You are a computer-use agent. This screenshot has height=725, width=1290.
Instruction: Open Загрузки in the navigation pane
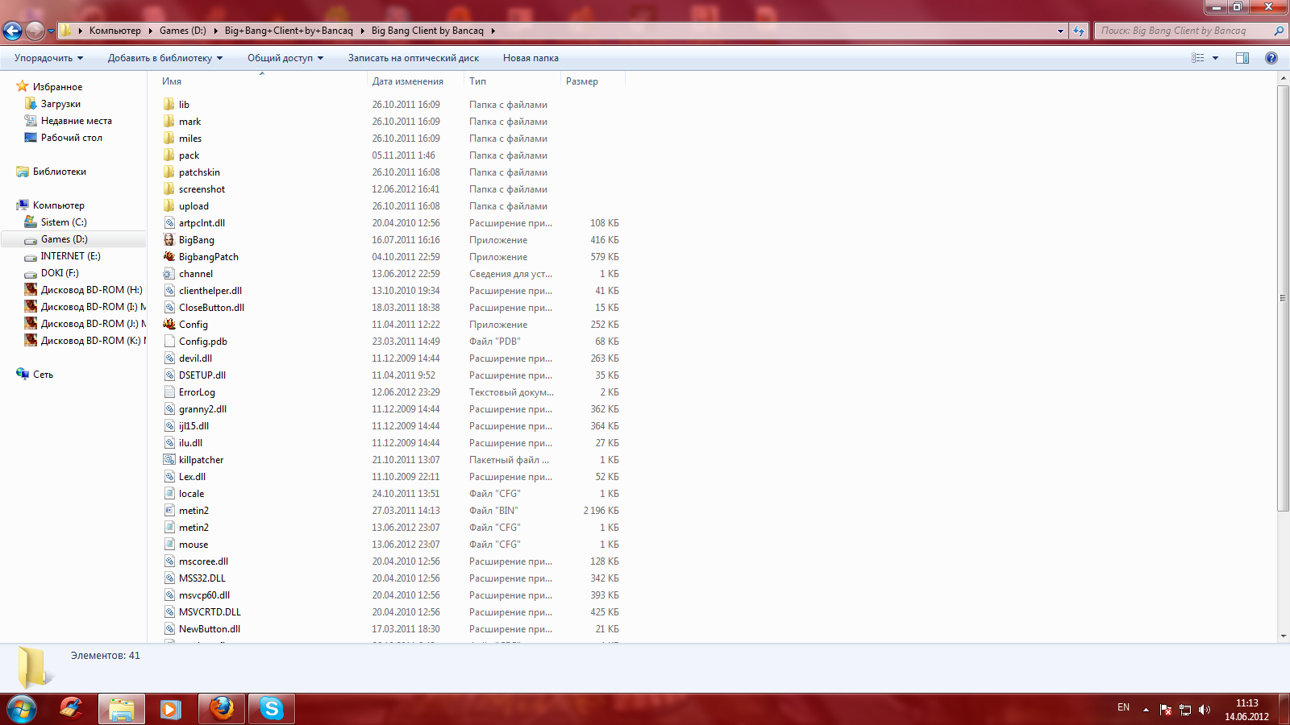pyautogui.click(x=60, y=104)
